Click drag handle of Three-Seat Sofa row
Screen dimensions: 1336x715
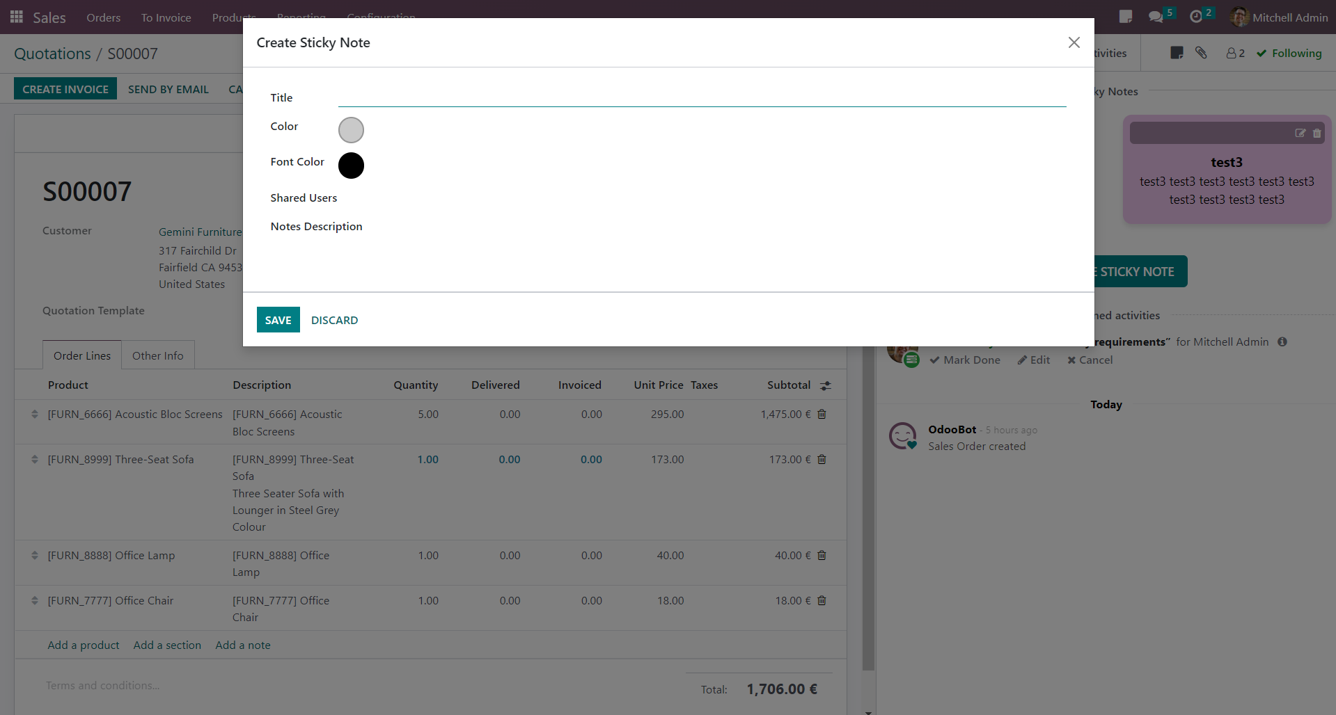(x=34, y=459)
